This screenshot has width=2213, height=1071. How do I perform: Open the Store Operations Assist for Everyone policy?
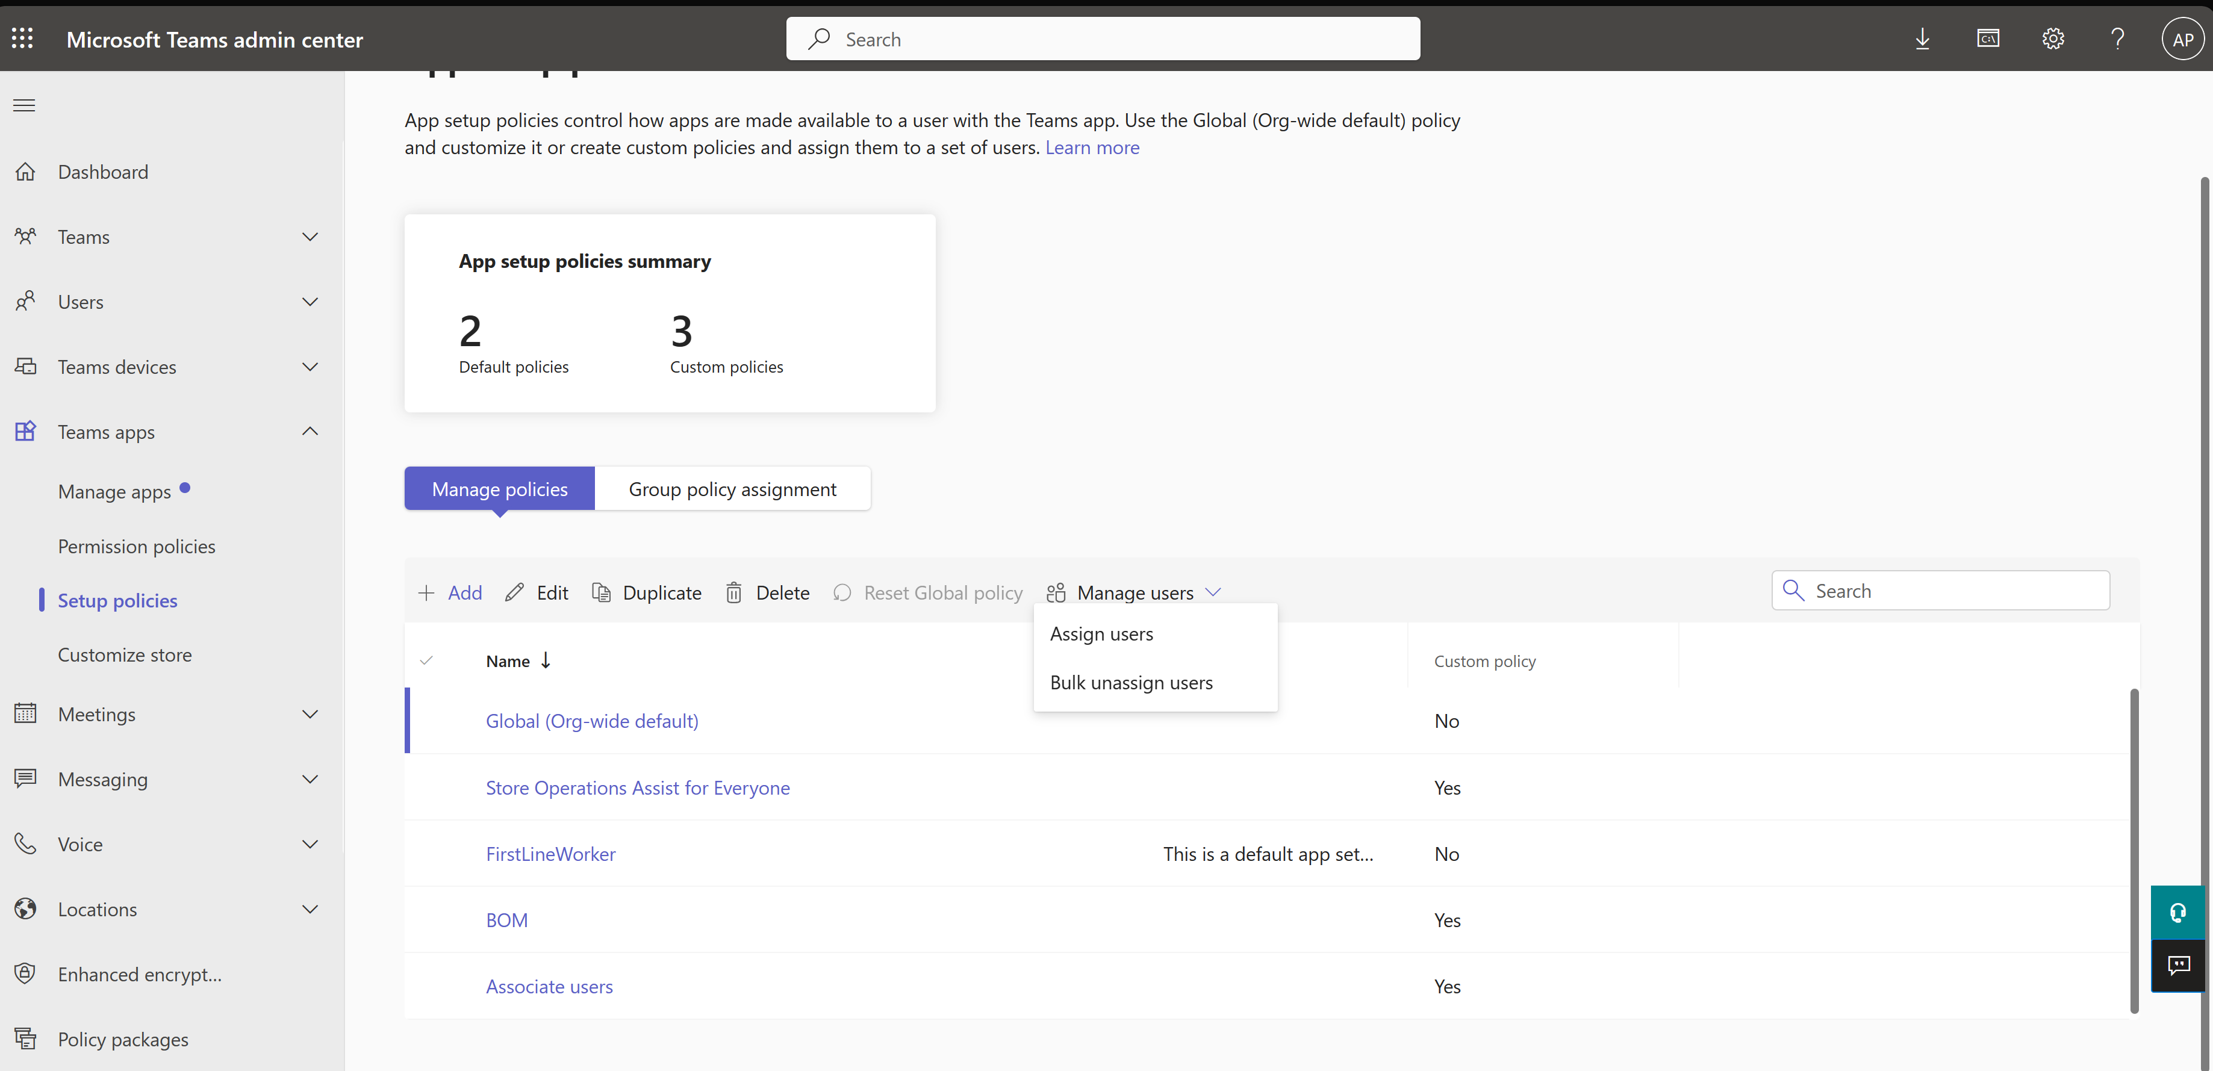[x=637, y=787]
